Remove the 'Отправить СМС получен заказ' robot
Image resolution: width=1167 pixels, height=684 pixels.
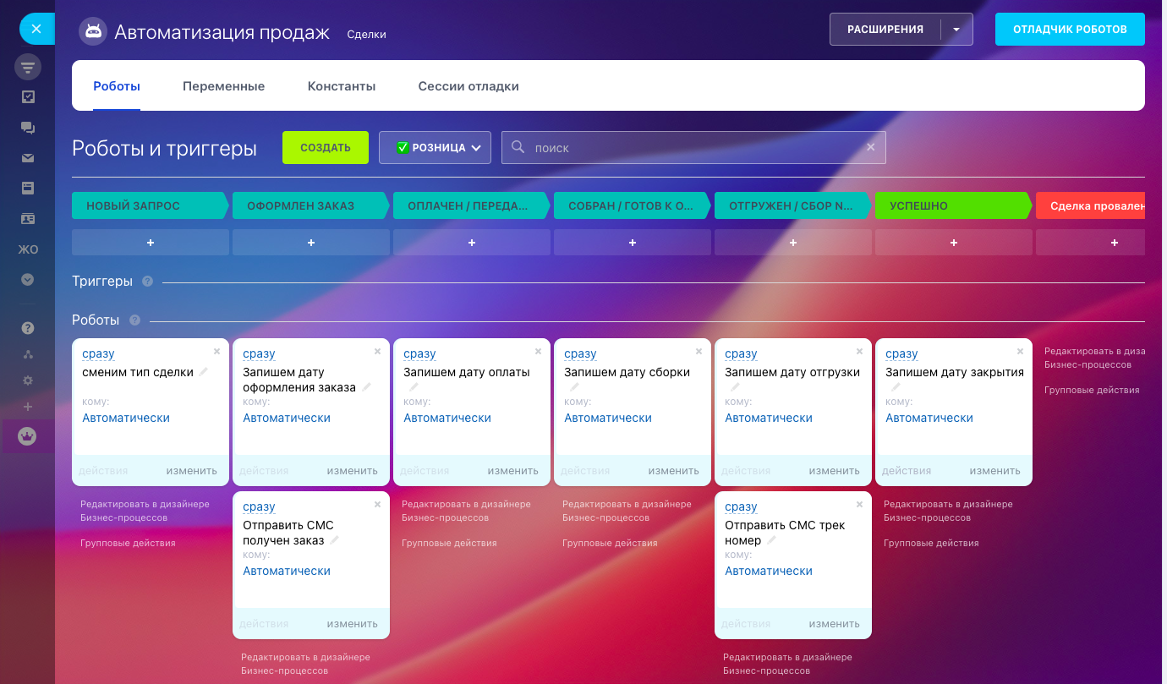coord(377,504)
